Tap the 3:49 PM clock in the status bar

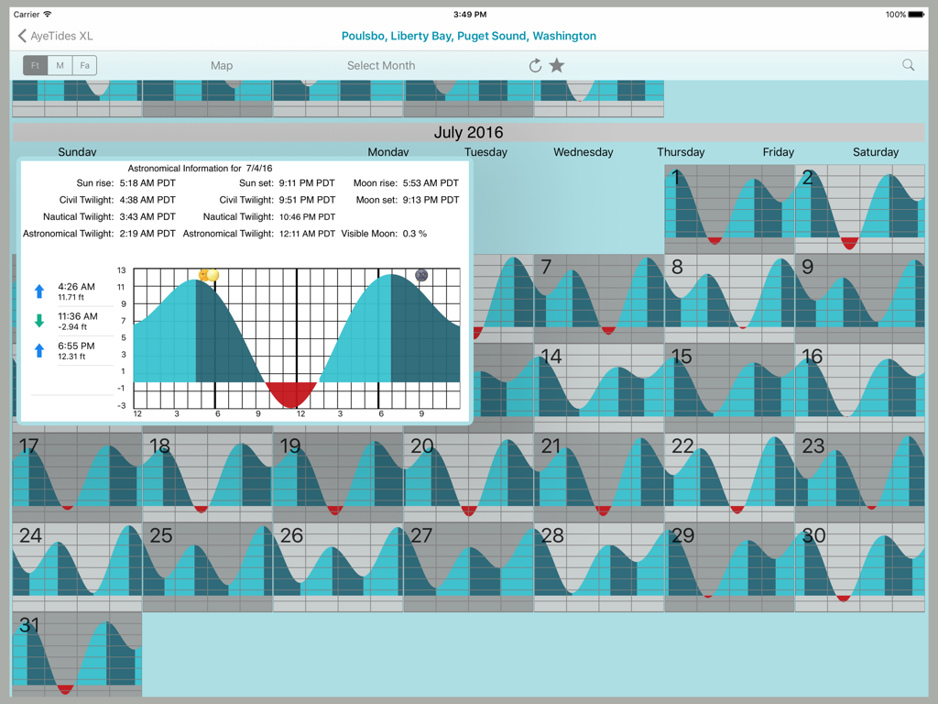469,13
